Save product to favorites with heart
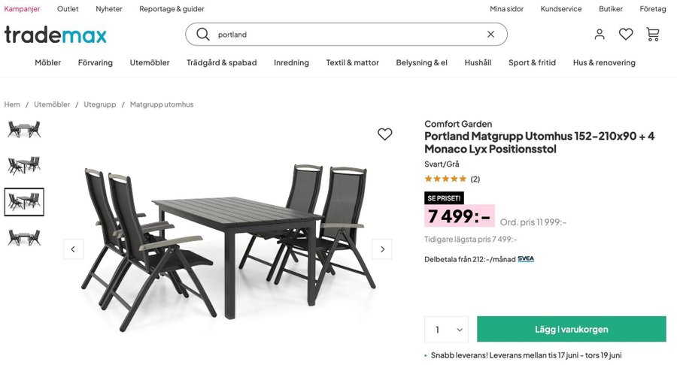The height and width of the screenshot is (365, 677). pos(385,134)
